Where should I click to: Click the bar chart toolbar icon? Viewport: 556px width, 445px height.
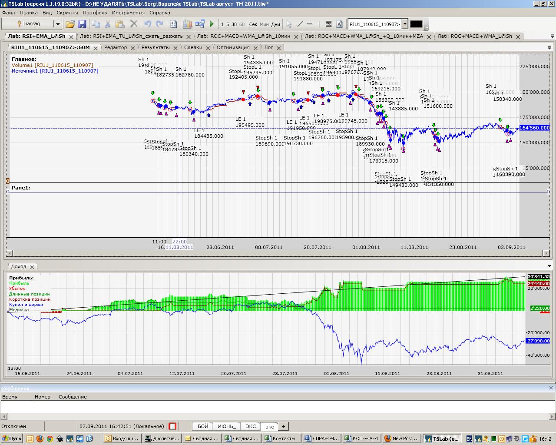188,24
